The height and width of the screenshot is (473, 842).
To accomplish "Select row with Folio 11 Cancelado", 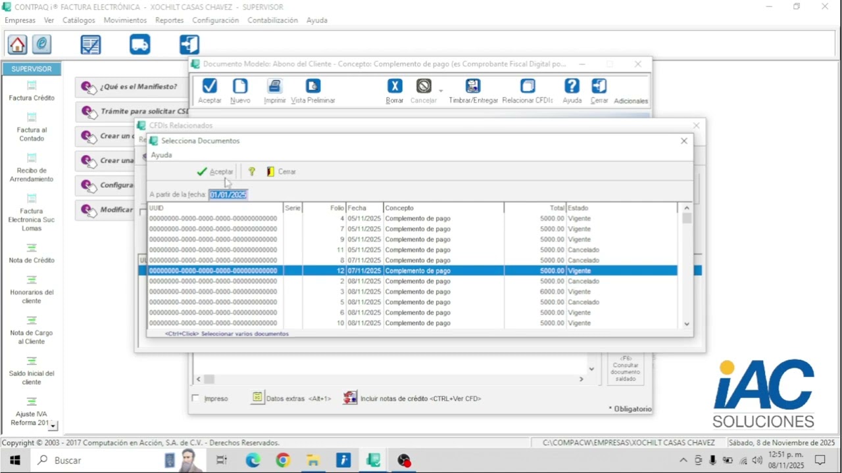I will coord(412,250).
